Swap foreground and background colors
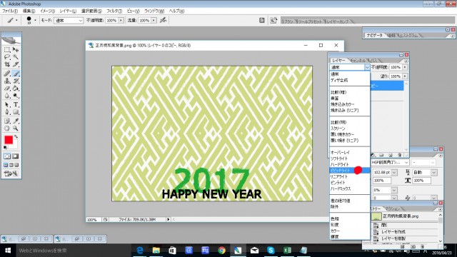Viewport: 457px width, 257px height. (x=16, y=136)
